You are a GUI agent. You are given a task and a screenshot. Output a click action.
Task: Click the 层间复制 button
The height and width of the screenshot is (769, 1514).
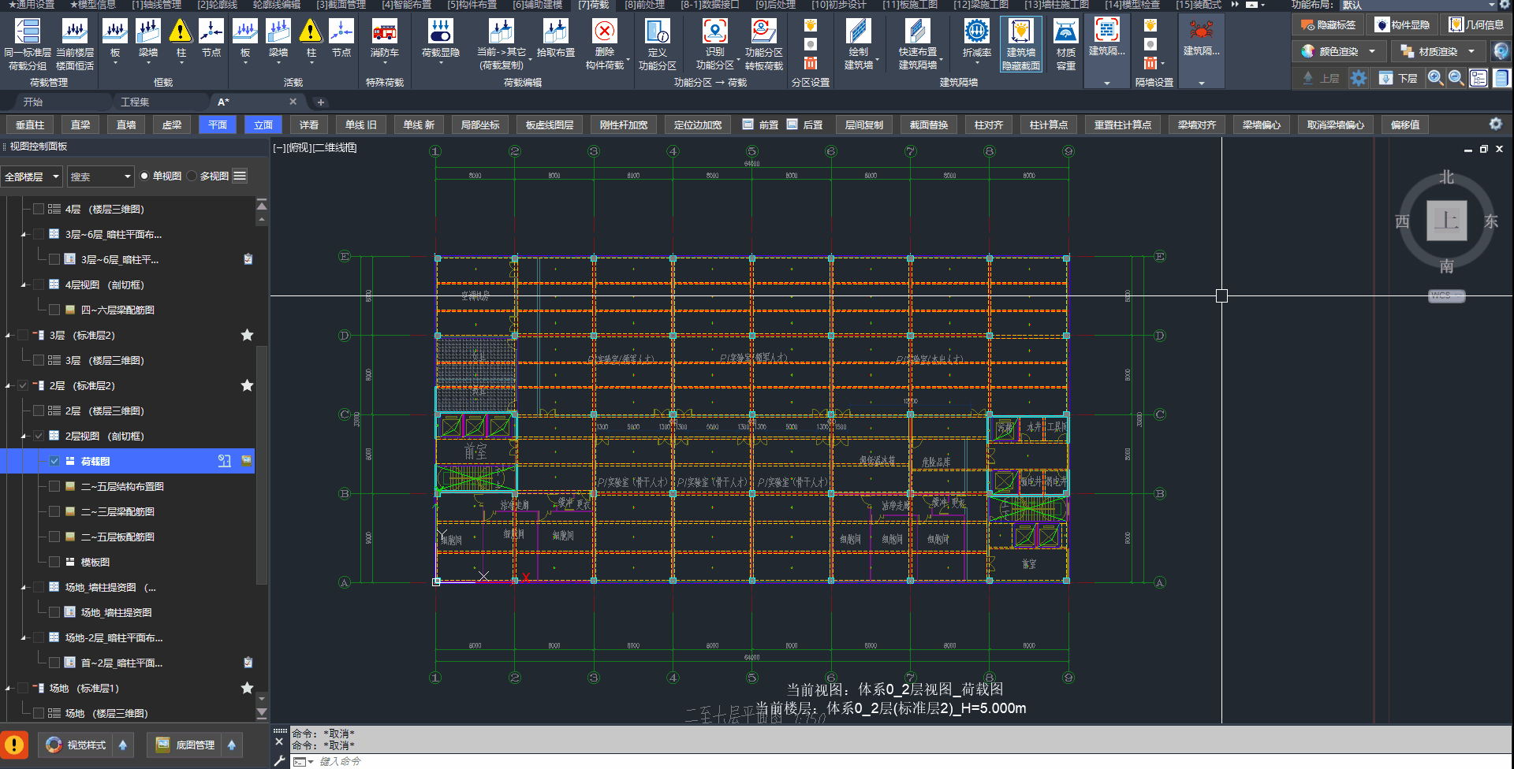pos(863,125)
